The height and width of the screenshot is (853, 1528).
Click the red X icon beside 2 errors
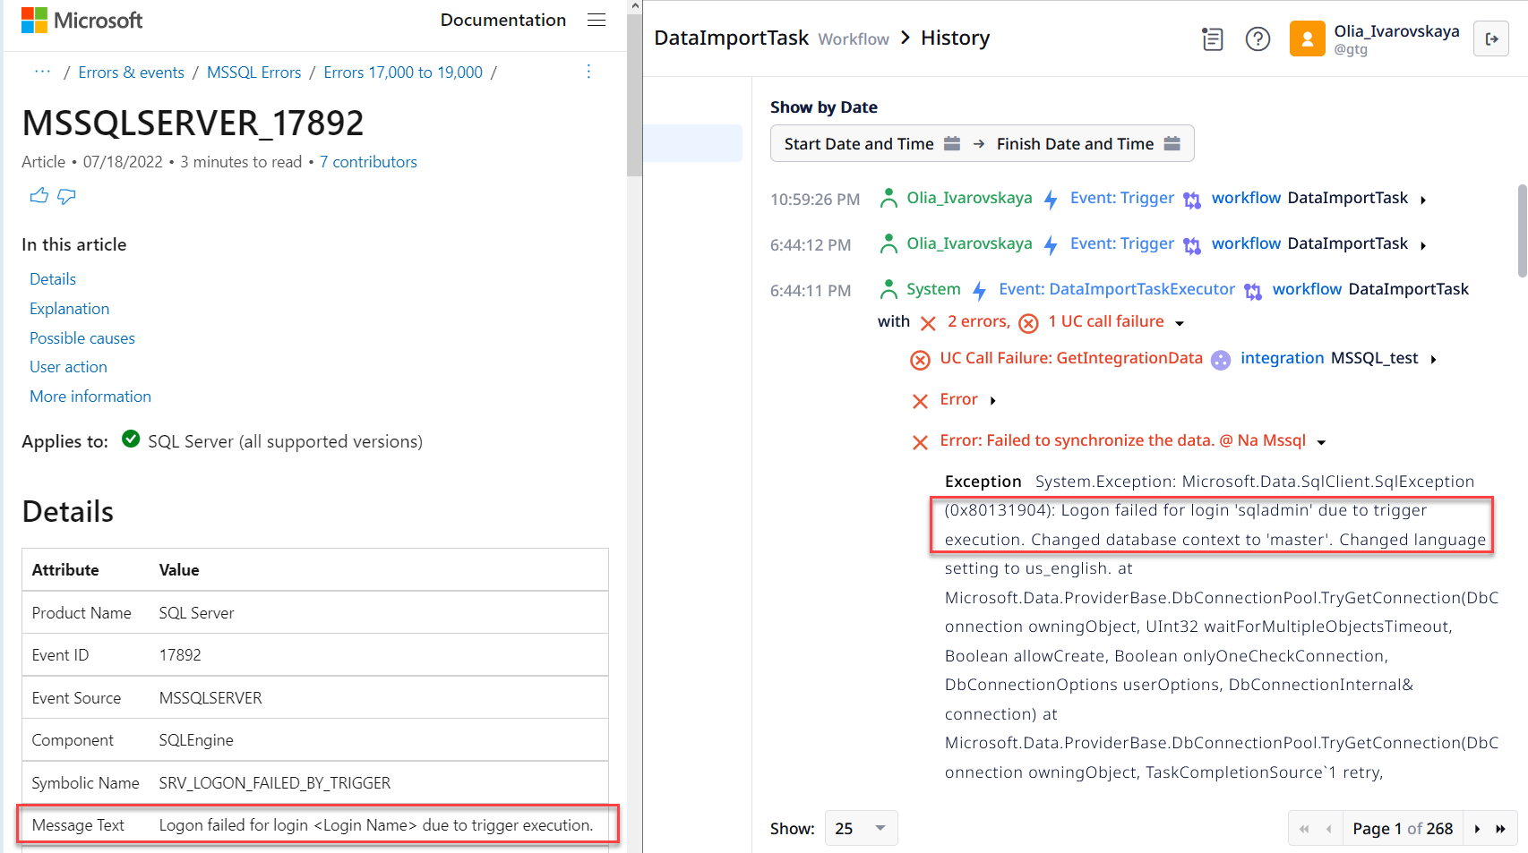tap(928, 323)
